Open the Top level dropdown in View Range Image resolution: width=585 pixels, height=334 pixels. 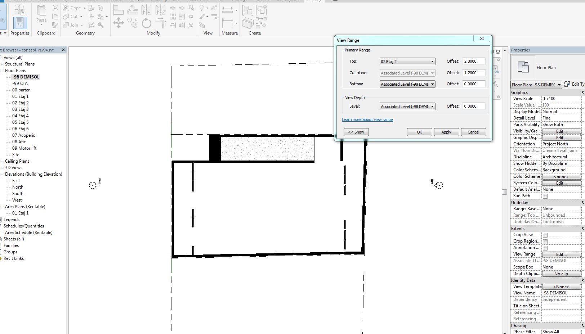[x=407, y=62]
